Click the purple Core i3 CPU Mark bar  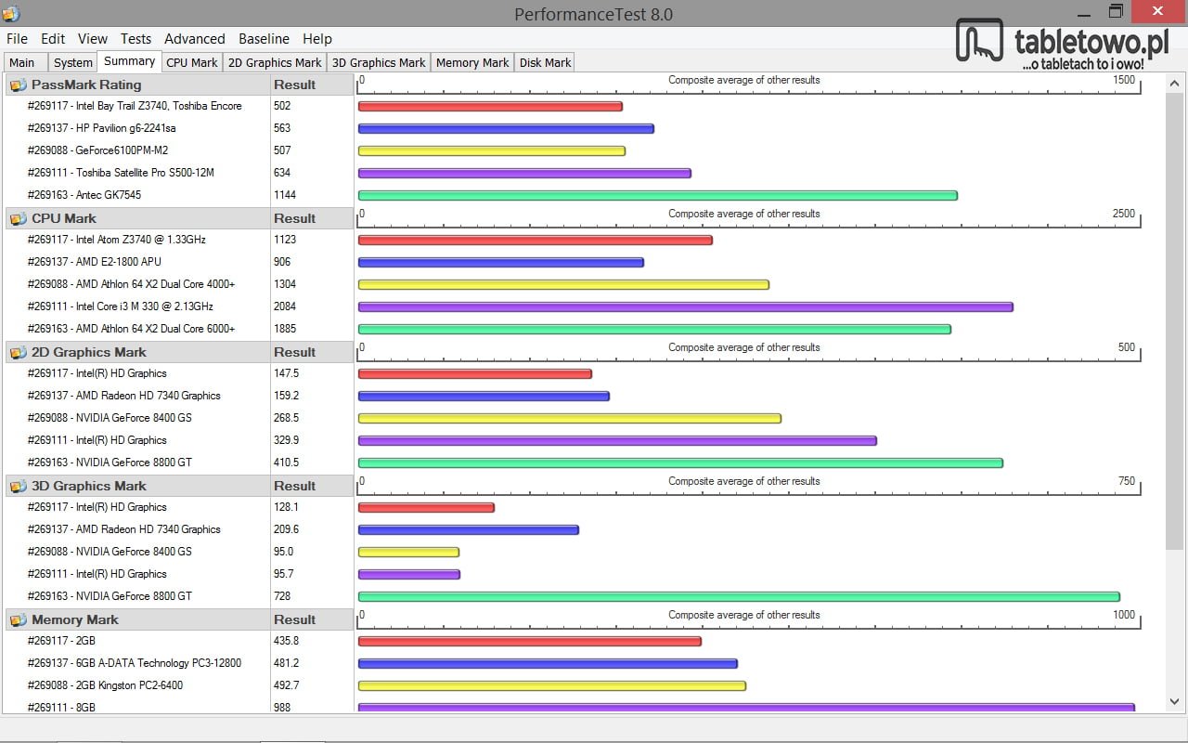[x=686, y=306]
